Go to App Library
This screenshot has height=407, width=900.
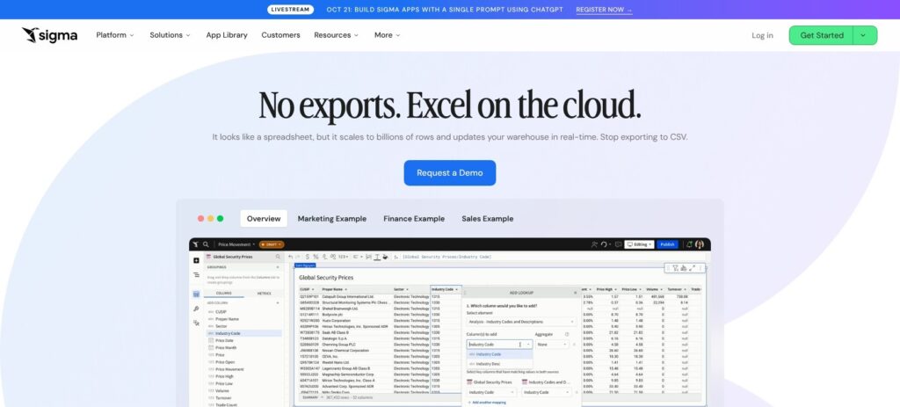tap(227, 35)
